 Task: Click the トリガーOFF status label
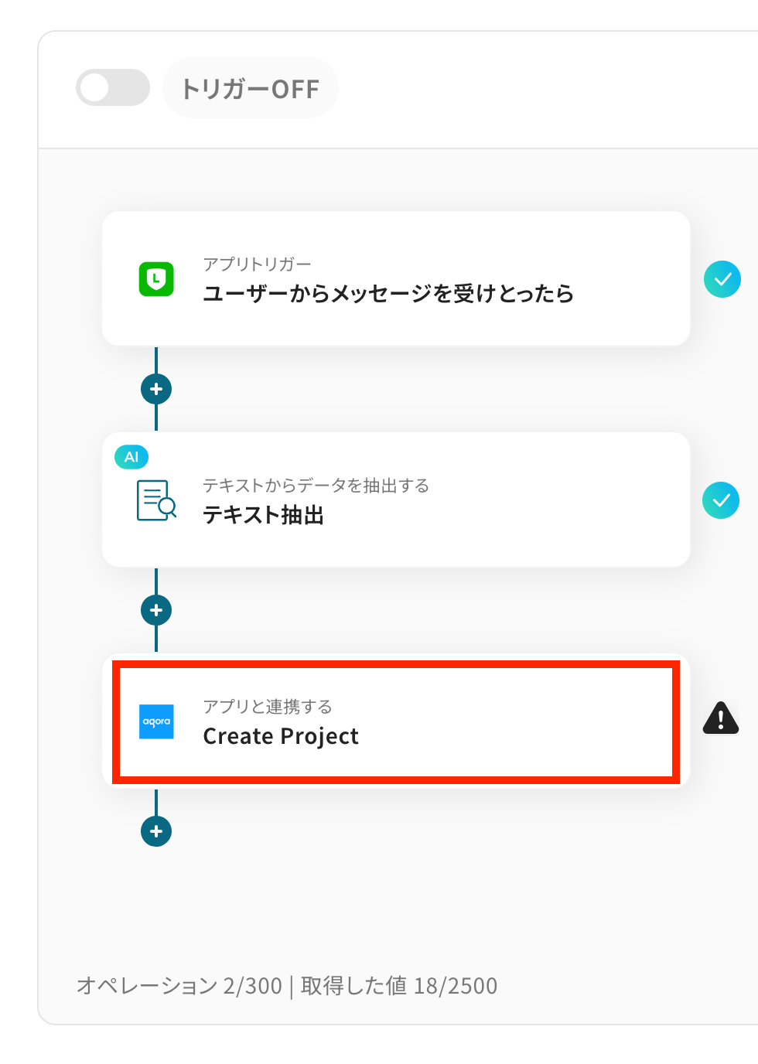pyautogui.click(x=250, y=89)
